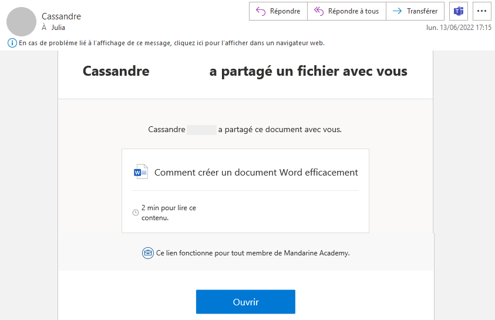Viewport: 495px width, 320px height.
Task: Click the blue info icon in the notice bar
Action: (x=12, y=43)
